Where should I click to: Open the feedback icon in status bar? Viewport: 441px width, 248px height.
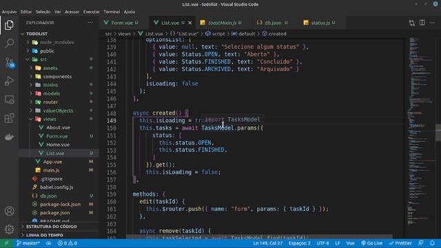[x=421, y=243]
